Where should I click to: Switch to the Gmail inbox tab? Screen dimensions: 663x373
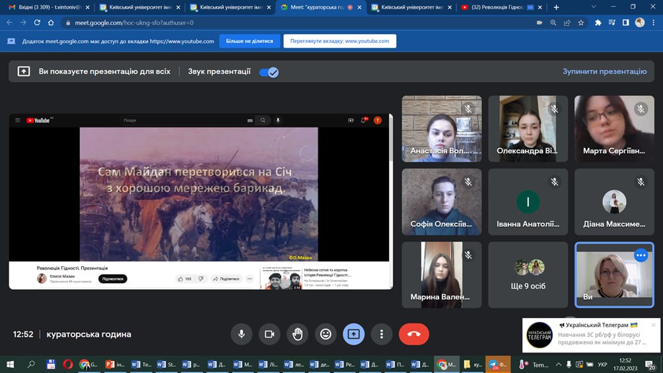pos(46,7)
